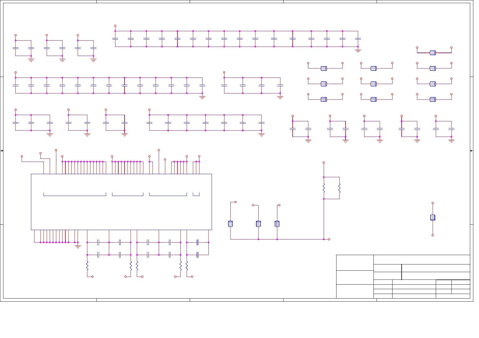Click net terminal ending the long horizontal bus wire
479x338 pixels.
pos(329,239)
